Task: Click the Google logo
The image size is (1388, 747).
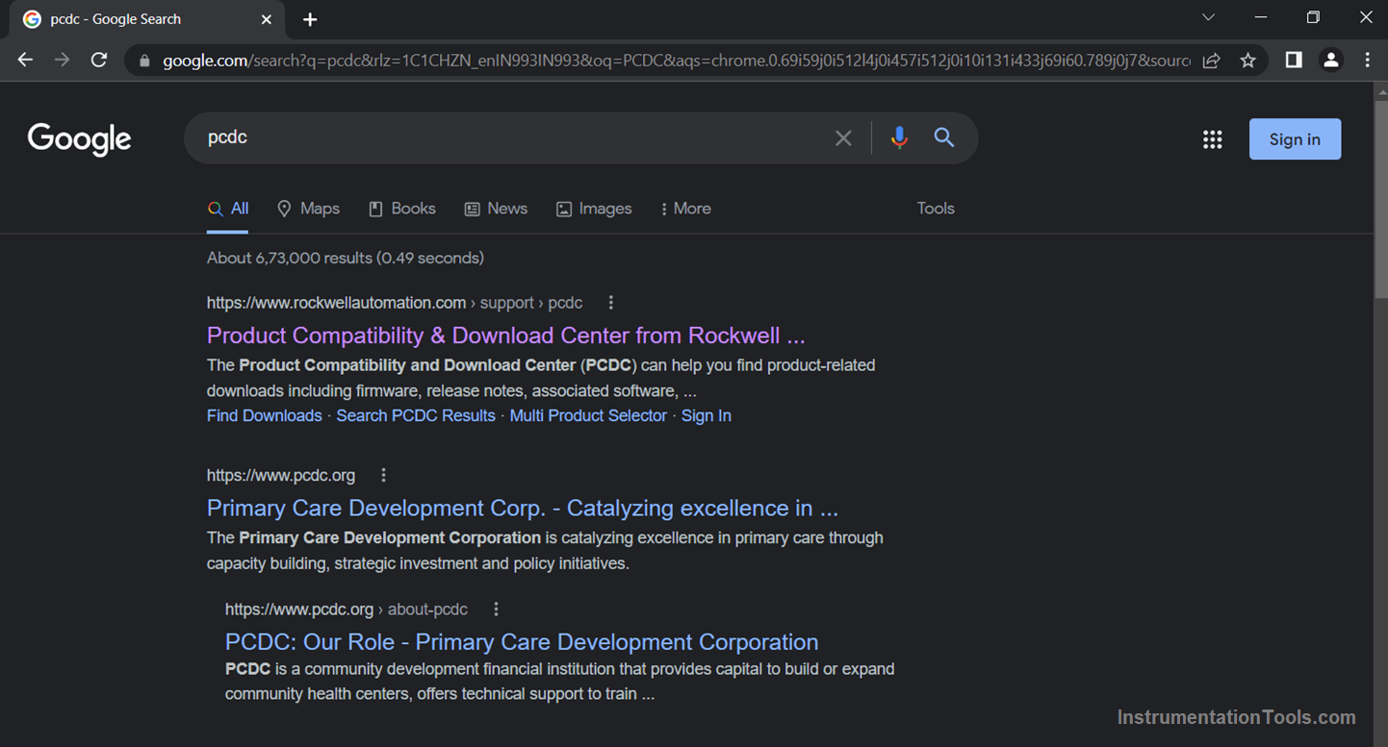Action: pyautogui.click(x=79, y=139)
